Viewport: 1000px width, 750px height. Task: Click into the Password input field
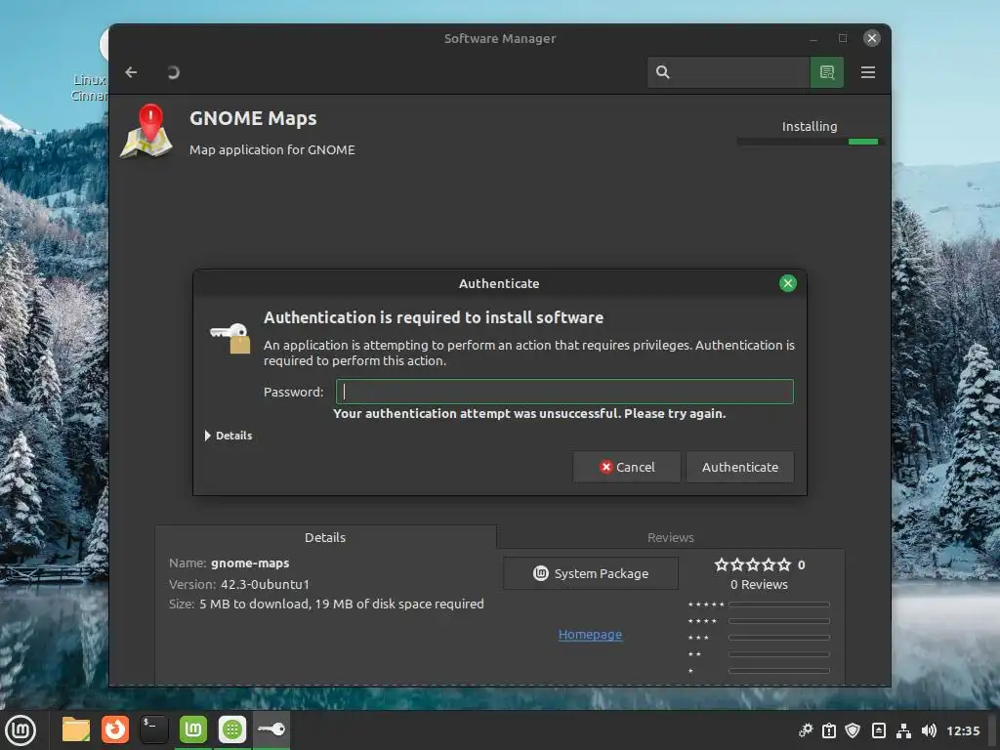coord(564,392)
